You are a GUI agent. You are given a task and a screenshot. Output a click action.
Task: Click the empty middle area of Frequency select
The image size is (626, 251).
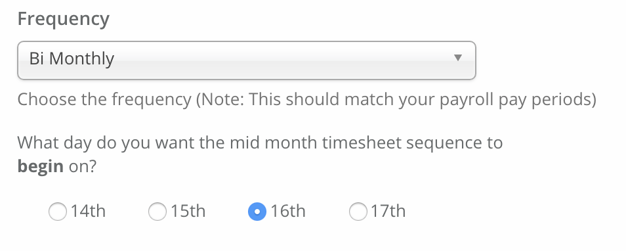280,60
